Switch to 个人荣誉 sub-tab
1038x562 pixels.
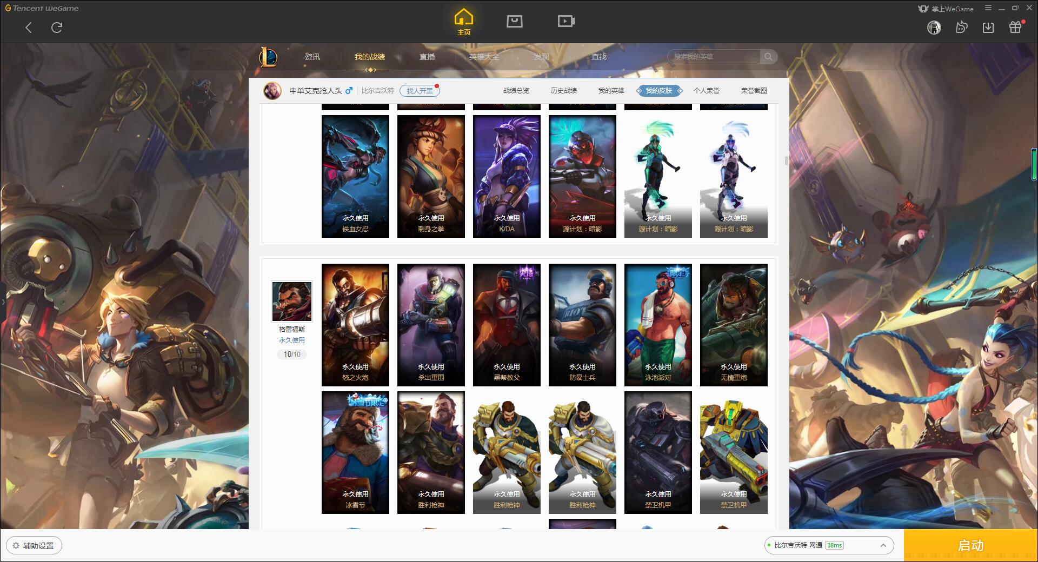tap(707, 91)
